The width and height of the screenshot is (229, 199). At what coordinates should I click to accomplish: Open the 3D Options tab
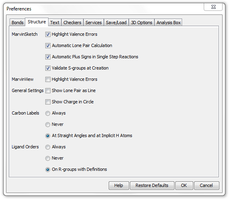[x=142, y=23]
